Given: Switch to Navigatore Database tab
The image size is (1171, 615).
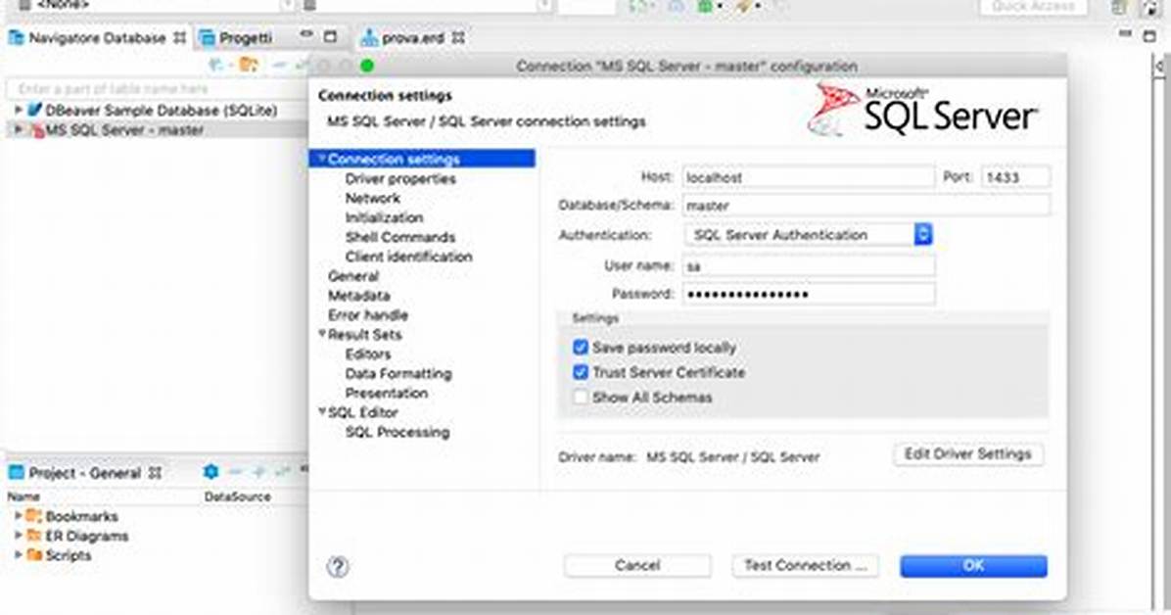Looking at the screenshot, I should 97,37.
